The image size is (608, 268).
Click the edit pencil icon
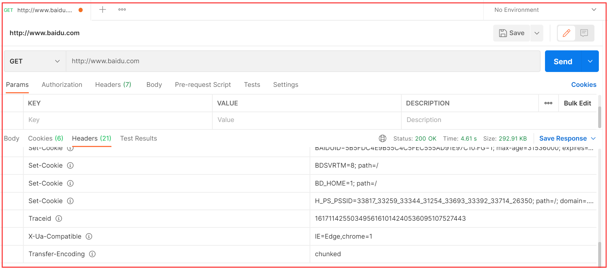tap(566, 33)
